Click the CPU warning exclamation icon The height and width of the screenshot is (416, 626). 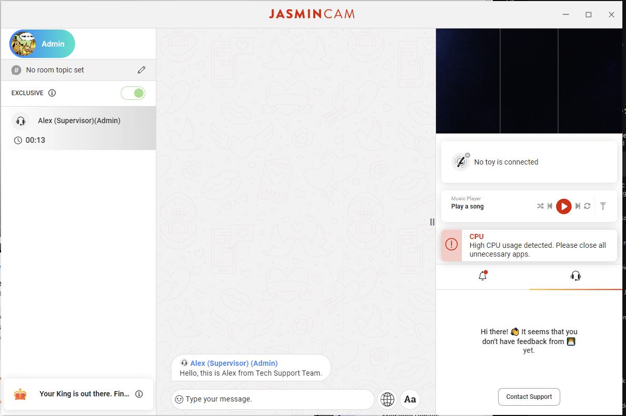(x=452, y=244)
